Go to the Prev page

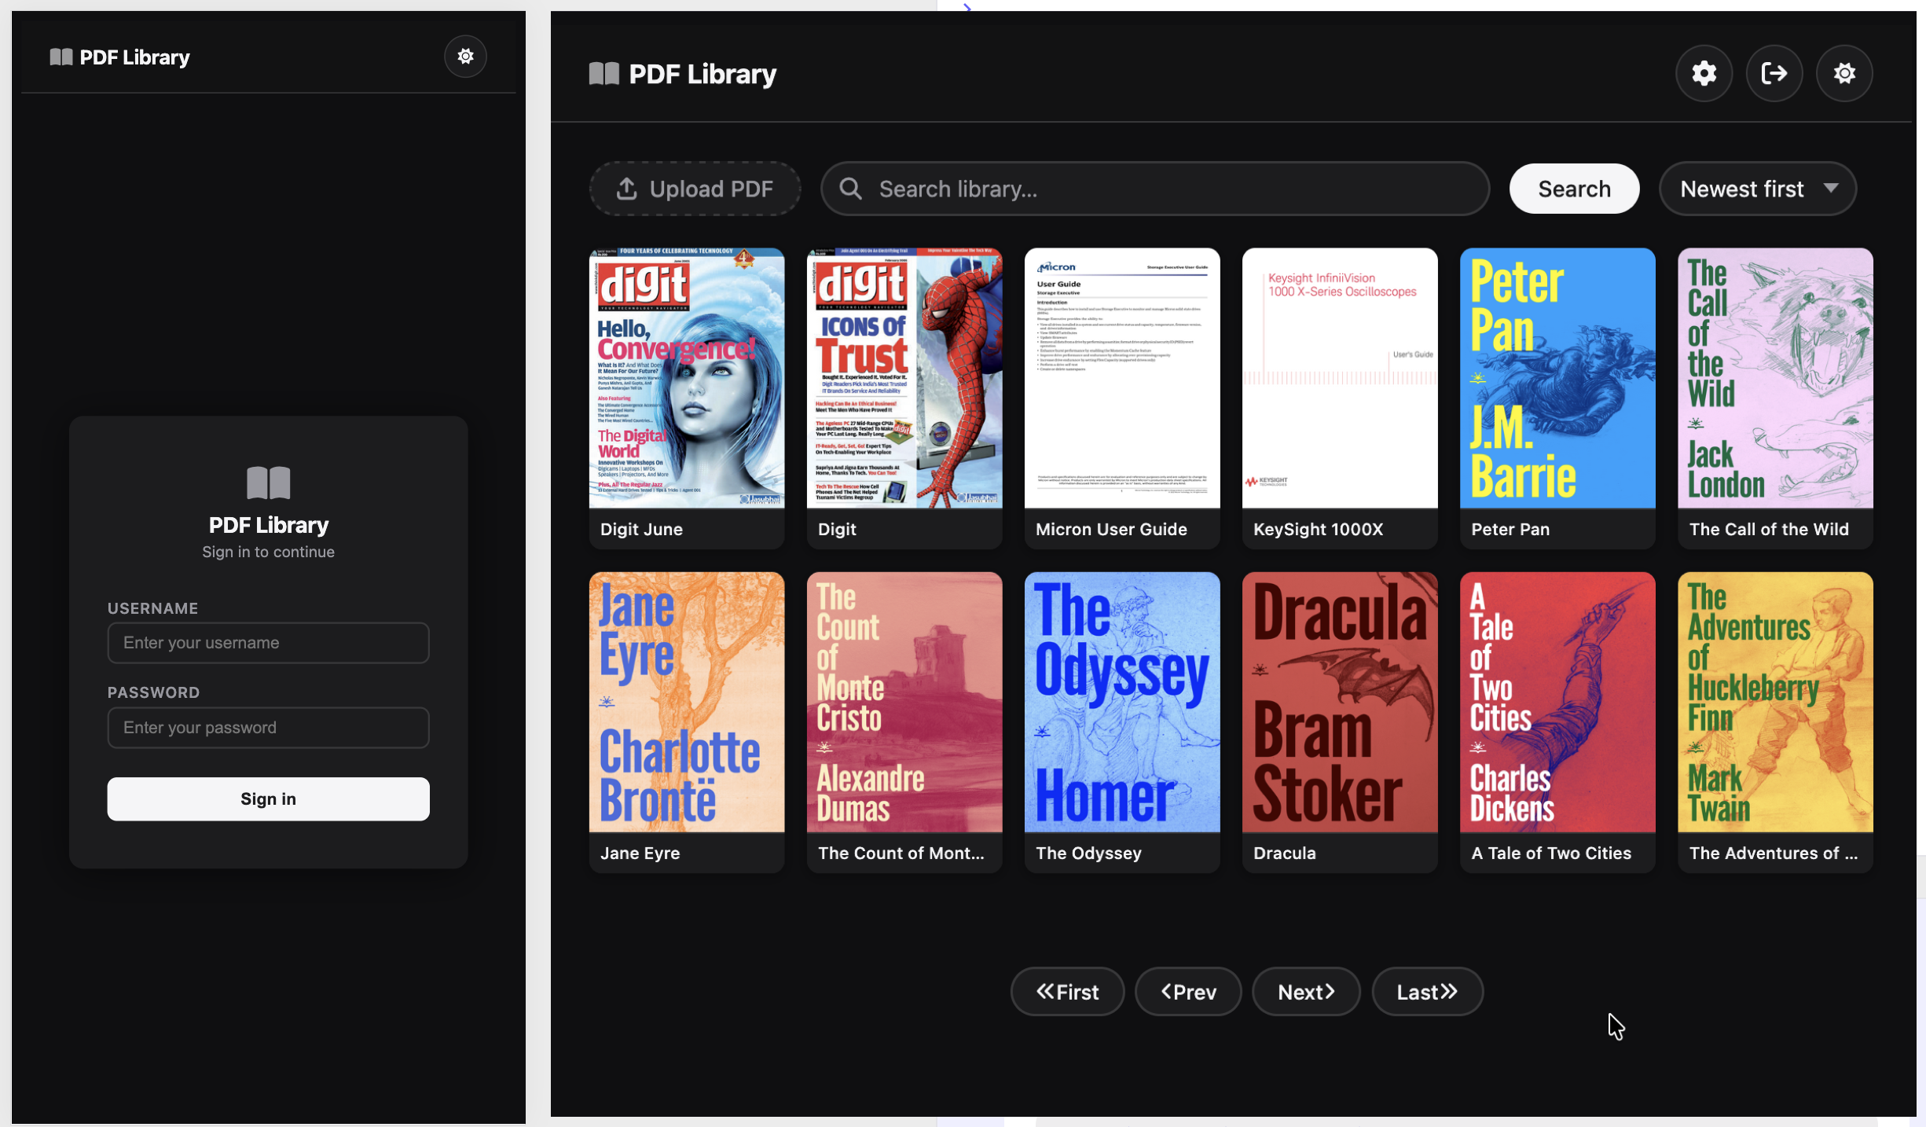pos(1188,992)
